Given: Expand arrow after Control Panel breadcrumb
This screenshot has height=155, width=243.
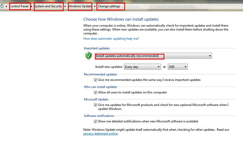Looking at the screenshot, I should coord(31,6).
